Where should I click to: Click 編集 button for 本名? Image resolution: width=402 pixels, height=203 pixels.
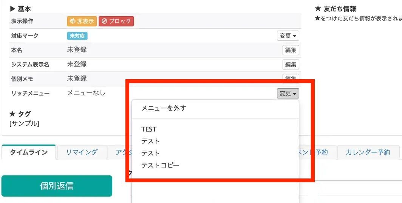pos(291,50)
